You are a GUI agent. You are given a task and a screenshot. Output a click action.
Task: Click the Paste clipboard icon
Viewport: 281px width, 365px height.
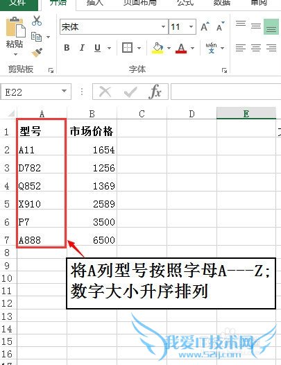click(x=15, y=27)
